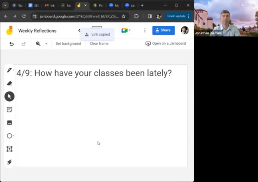
Task: Open a new browser tab
Action: pyautogui.click(x=142, y=6)
